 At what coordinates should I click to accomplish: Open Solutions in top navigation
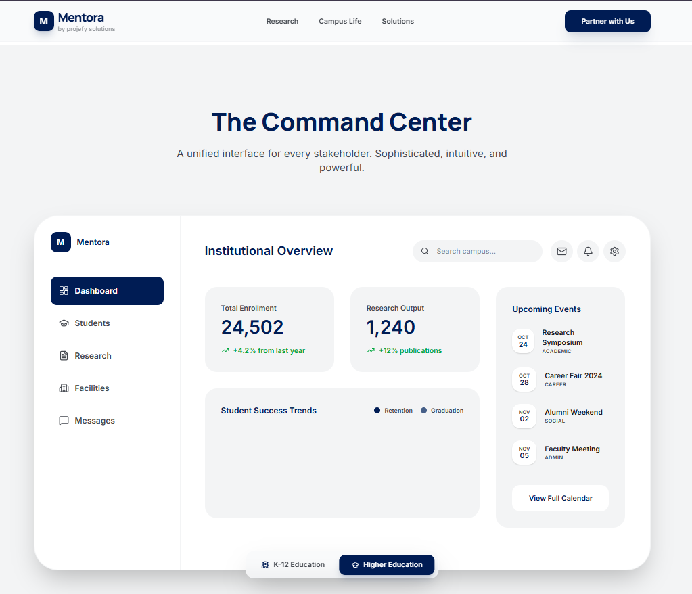[398, 21]
